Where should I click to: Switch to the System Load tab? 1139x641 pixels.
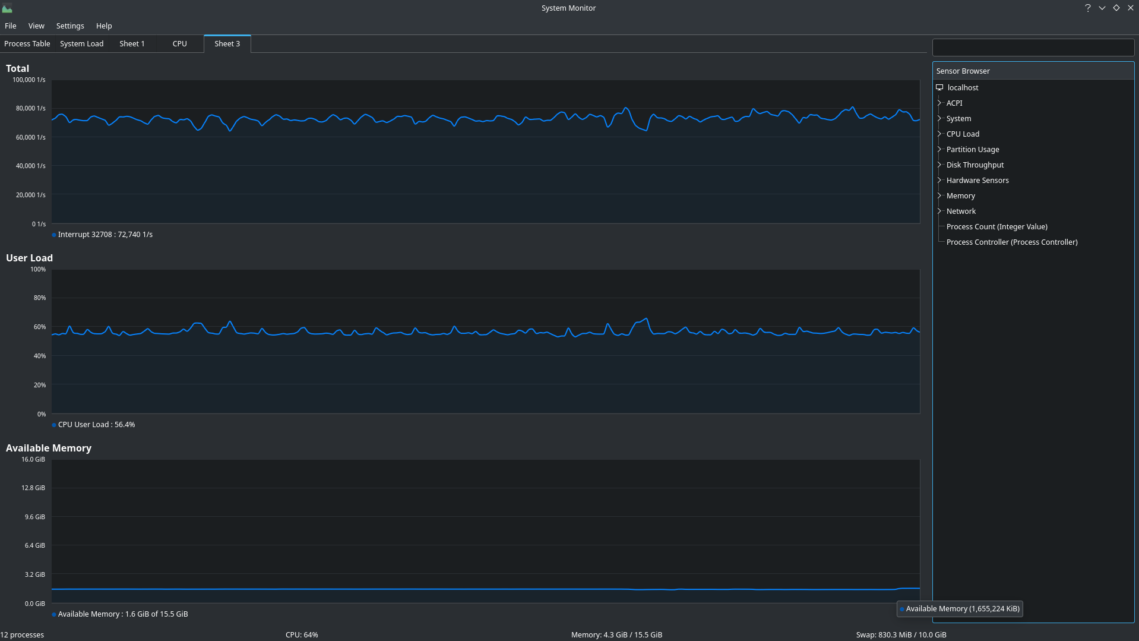click(x=82, y=44)
